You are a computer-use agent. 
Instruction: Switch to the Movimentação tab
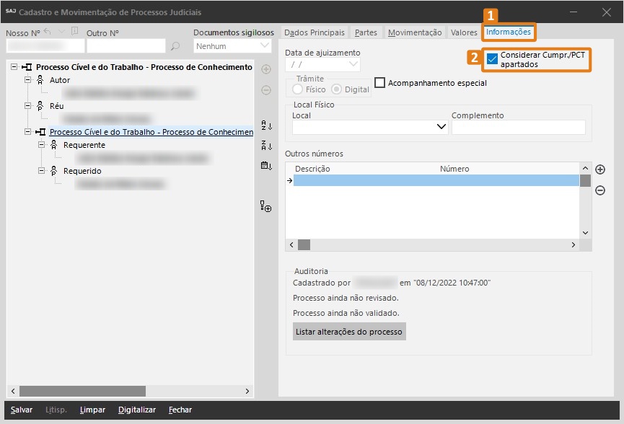pyautogui.click(x=414, y=32)
